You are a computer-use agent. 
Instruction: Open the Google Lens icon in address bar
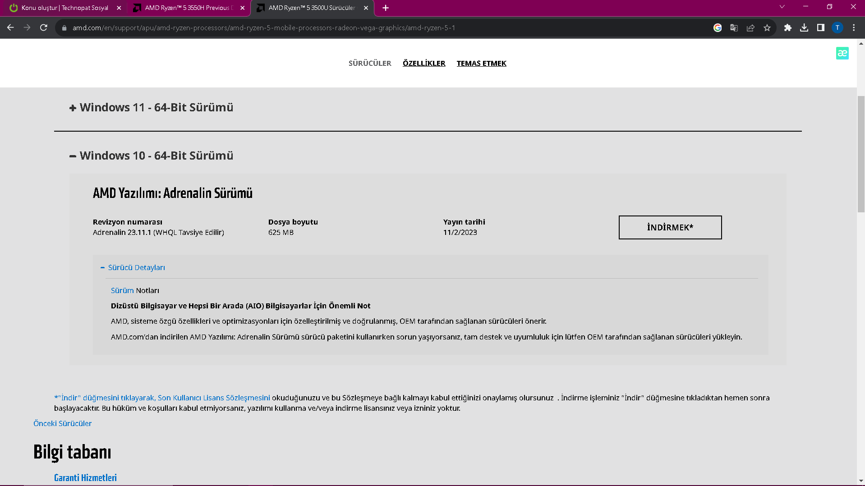[718, 28]
